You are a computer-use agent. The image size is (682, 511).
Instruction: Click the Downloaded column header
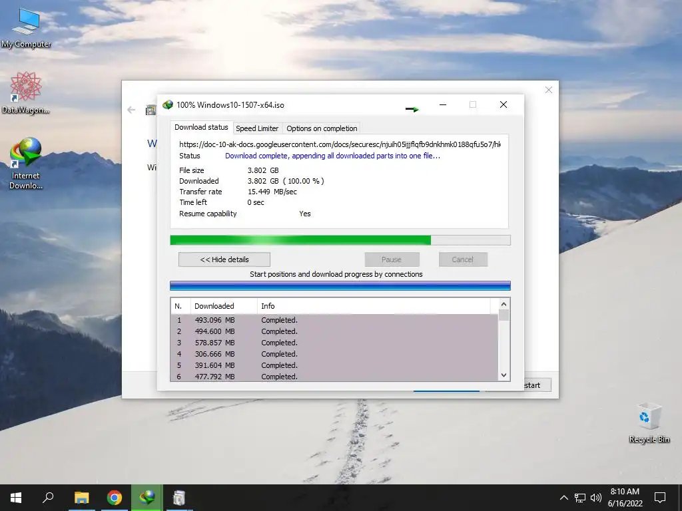[224, 306]
